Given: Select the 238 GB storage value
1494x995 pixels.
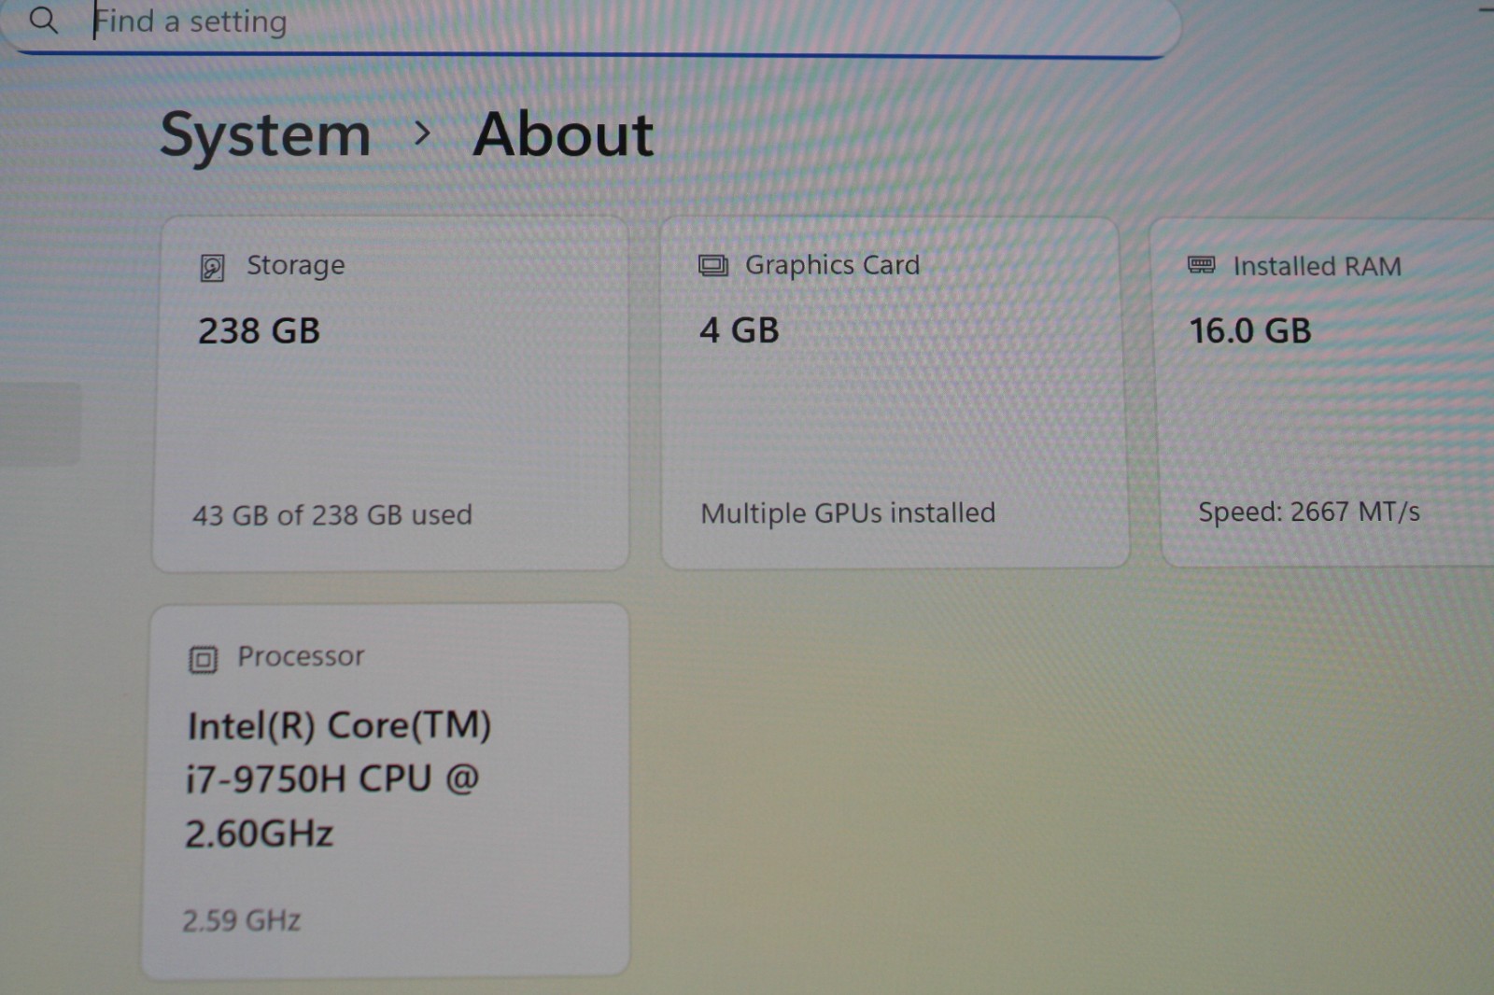Looking at the screenshot, I should (x=259, y=331).
